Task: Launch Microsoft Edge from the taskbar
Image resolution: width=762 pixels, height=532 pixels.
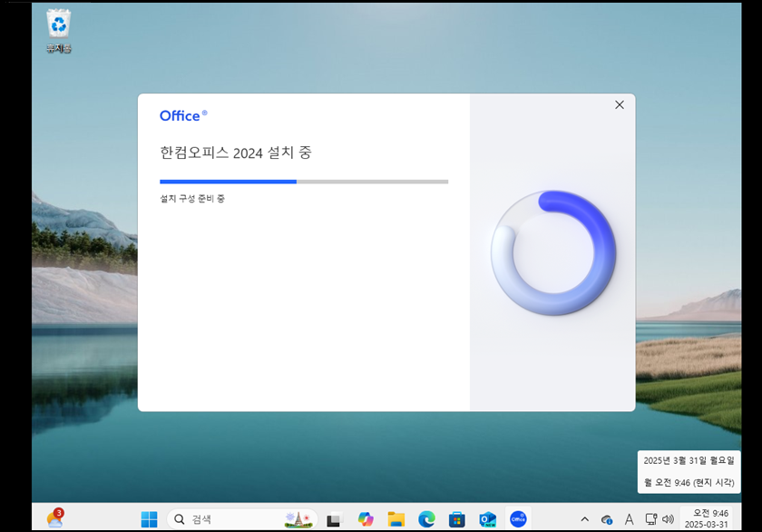Action: [x=426, y=519]
